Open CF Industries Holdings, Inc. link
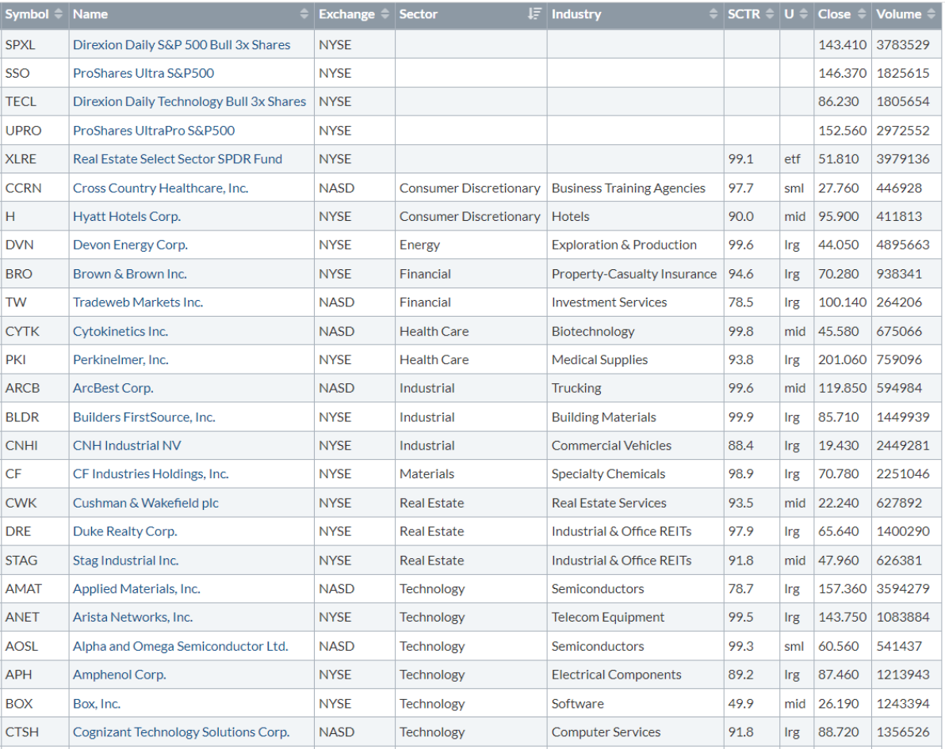Viewport: 945px width, 749px height. [151, 473]
